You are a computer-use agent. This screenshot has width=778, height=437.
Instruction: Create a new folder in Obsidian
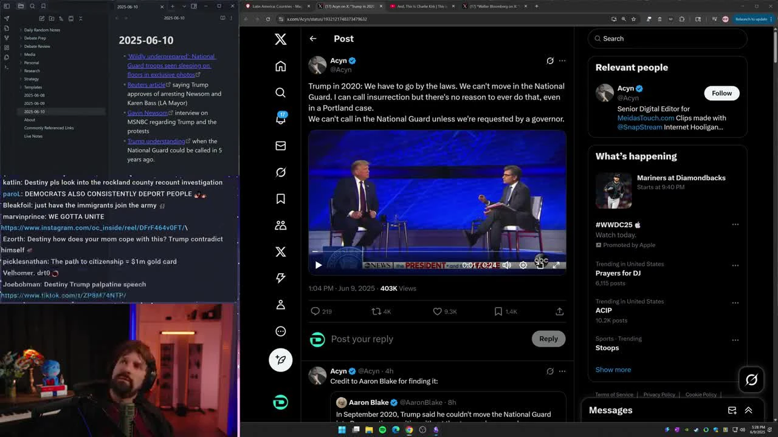pyautogui.click(x=51, y=18)
